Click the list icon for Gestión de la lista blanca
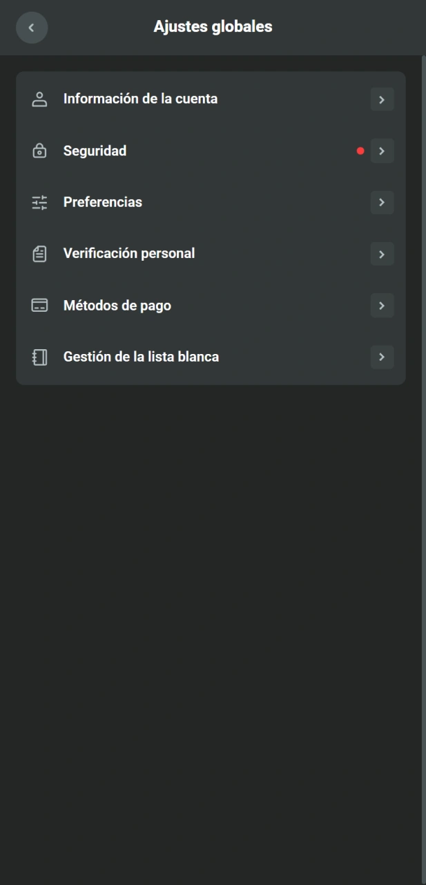 coord(39,357)
